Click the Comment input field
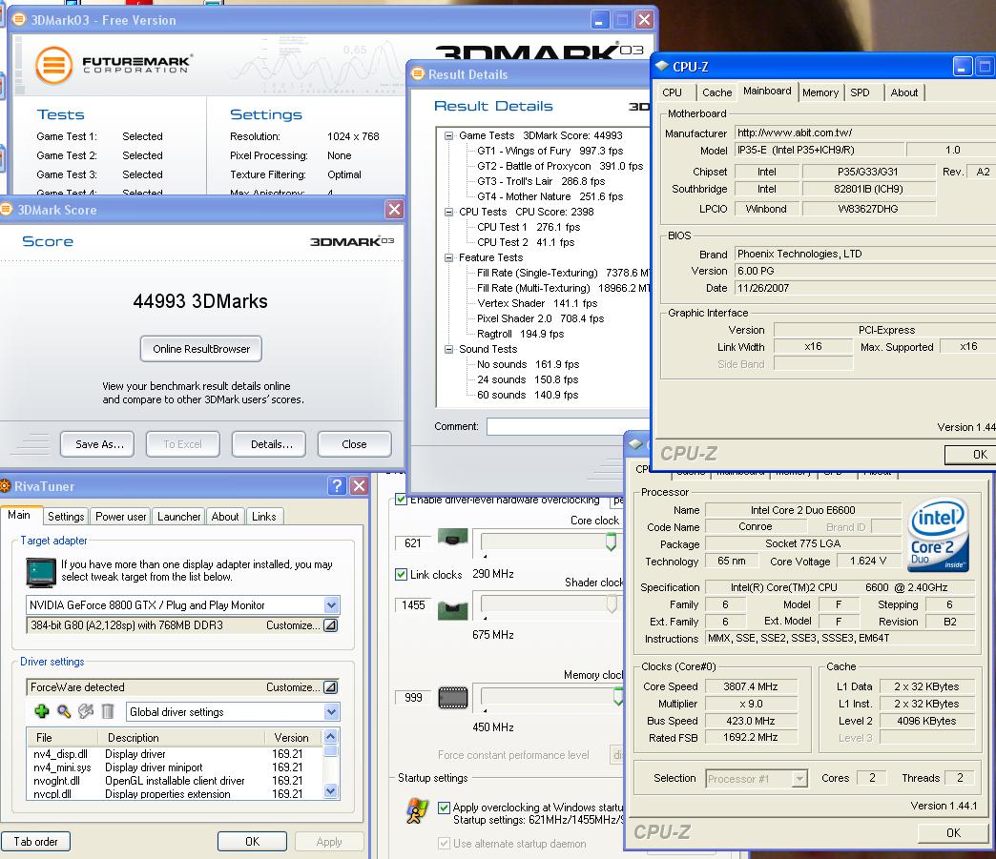The width and height of the screenshot is (996, 859). [569, 427]
